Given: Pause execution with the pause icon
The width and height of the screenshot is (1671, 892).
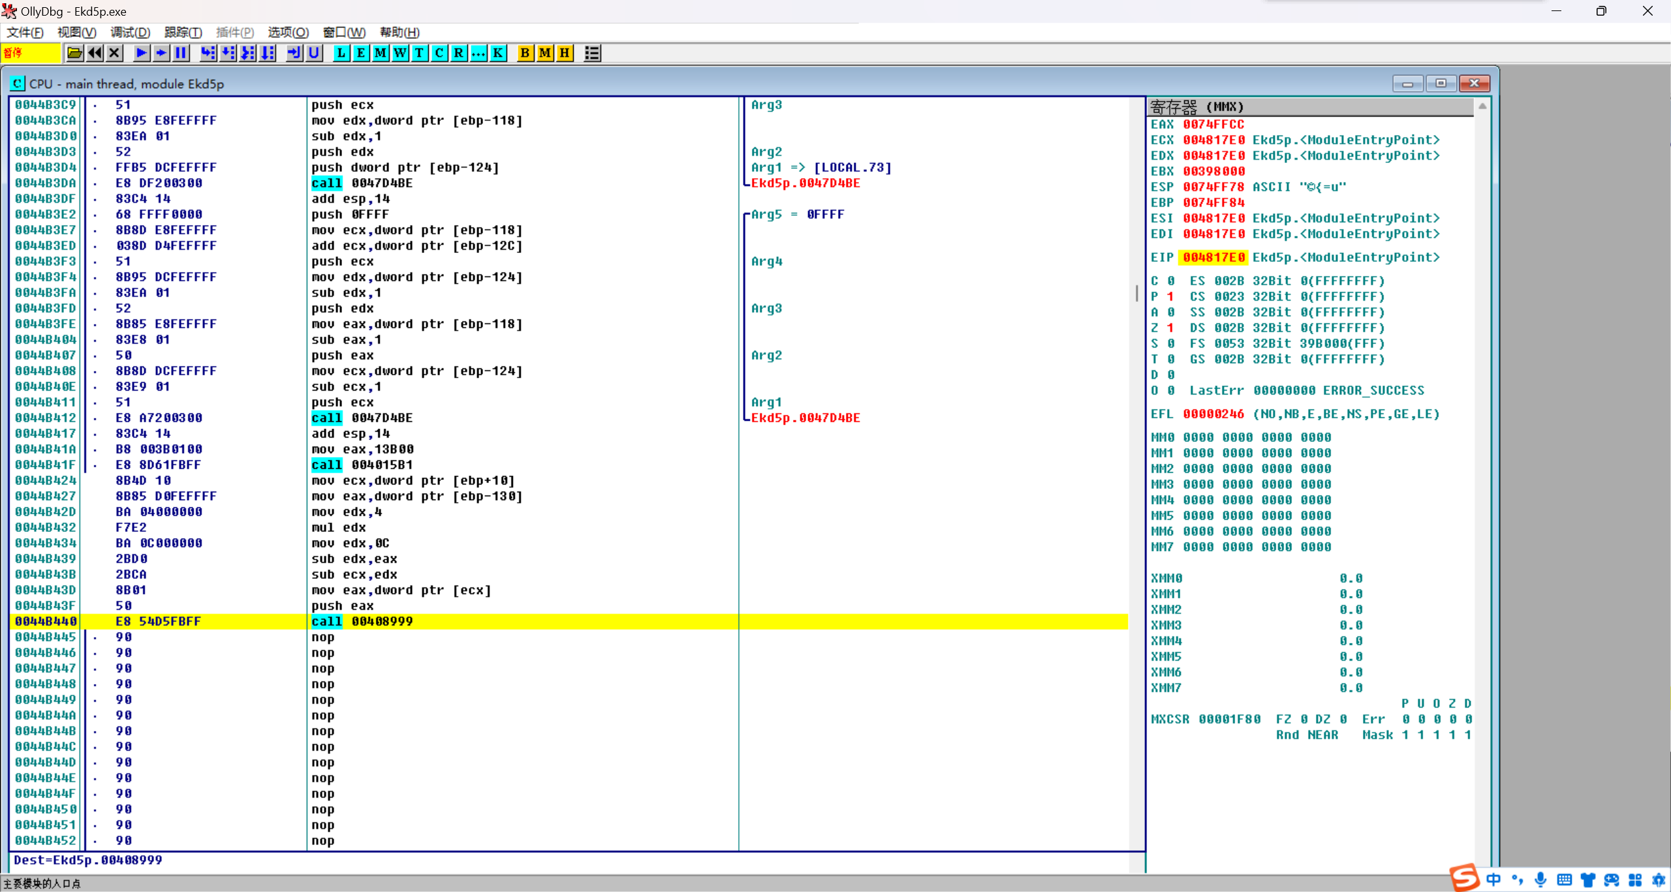Looking at the screenshot, I should [181, 53].
